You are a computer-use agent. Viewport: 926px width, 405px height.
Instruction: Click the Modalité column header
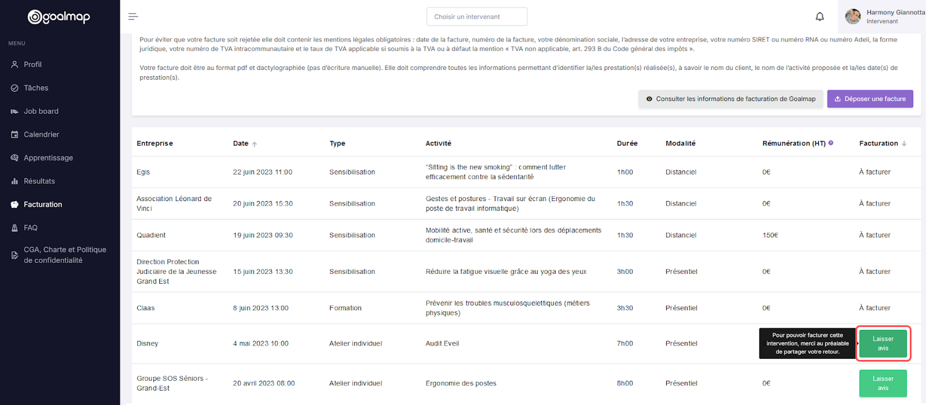point(681,143)
